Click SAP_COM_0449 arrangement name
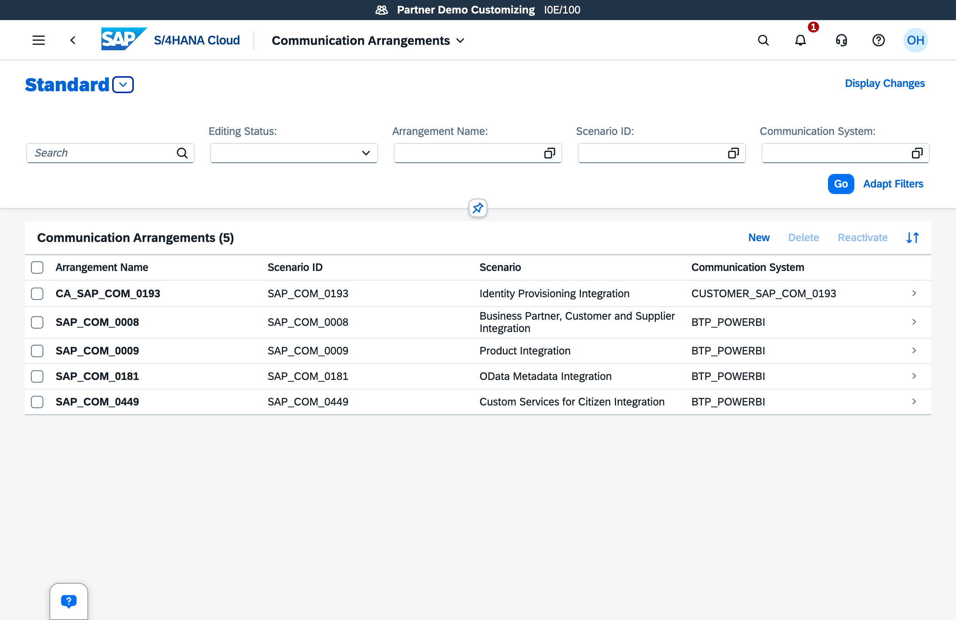This screenshot has height=620, width=956. point(97,402)
